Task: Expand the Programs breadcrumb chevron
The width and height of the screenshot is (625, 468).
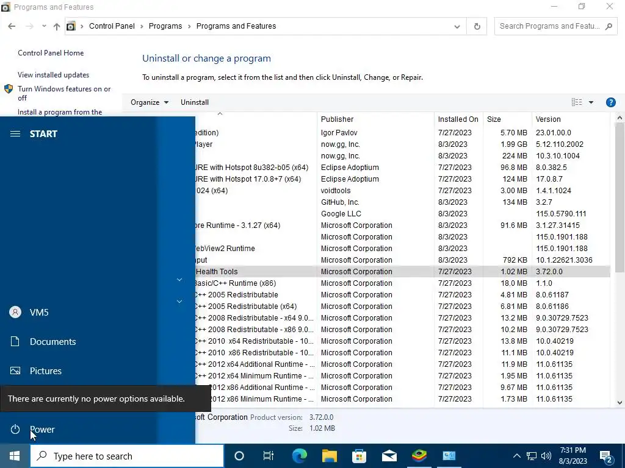Action: click(x=189, y=26)
